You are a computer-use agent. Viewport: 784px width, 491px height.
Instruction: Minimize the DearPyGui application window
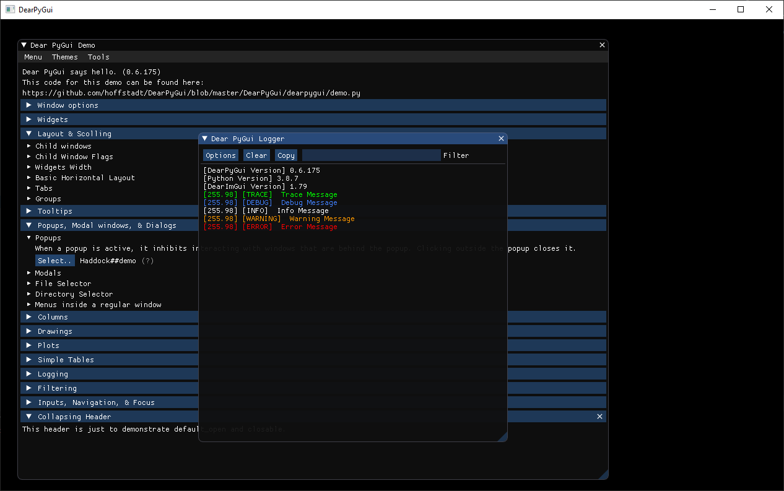[712, 9]
